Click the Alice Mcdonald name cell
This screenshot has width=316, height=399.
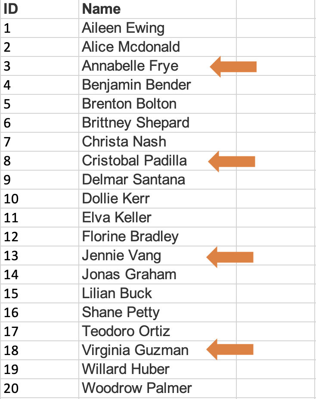(x=157, y=47)
